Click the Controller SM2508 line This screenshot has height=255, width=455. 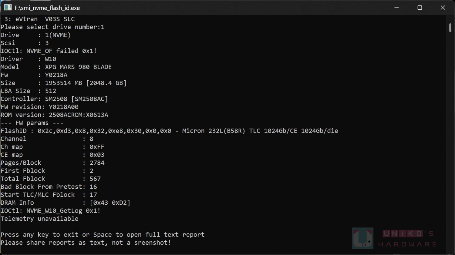pos(54,99)
